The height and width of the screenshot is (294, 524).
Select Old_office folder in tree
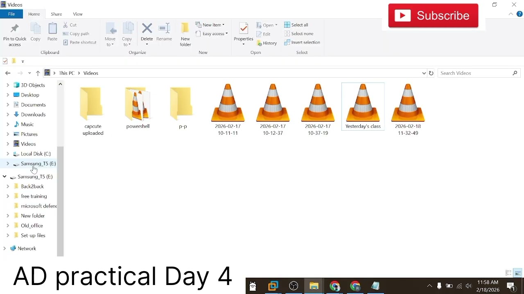coord(32,226)
